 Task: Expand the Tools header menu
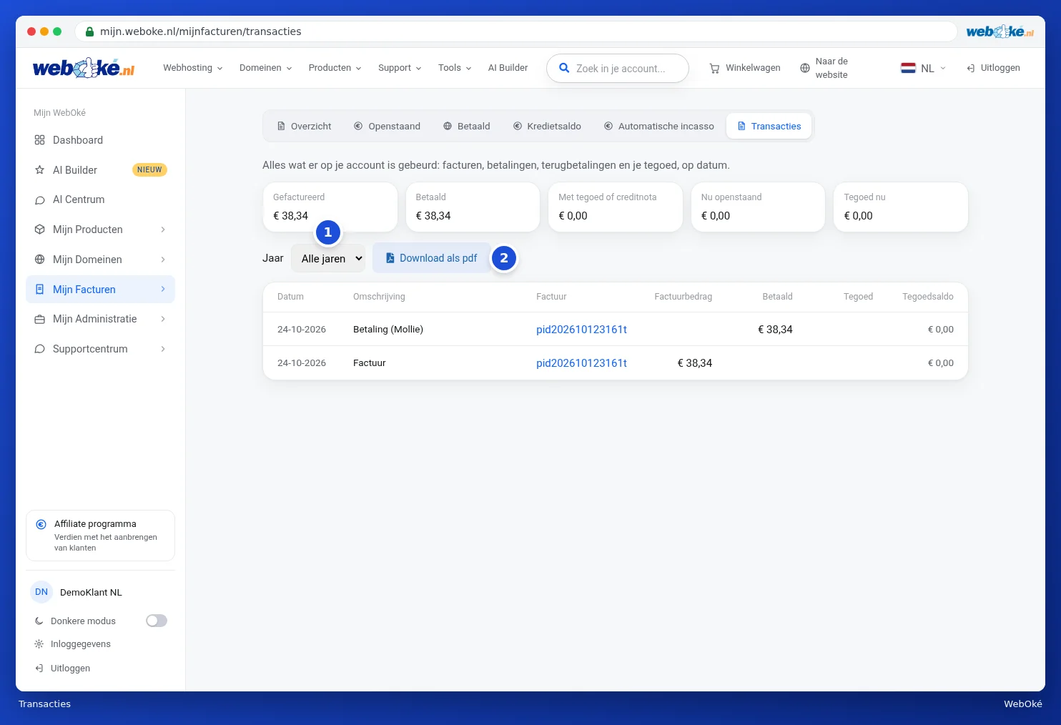[455, 68]
